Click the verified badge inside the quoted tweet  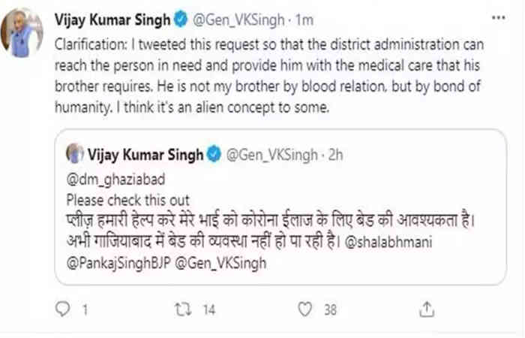214,155
